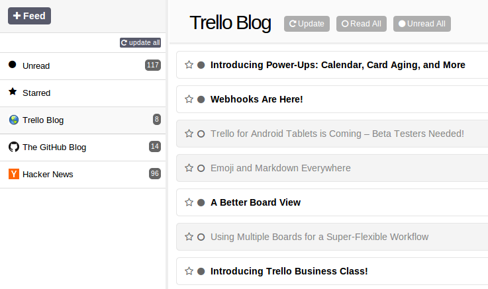Click the Hacker News unread count badge
Viewport: 488px width, 289px height.
(155, 174)
